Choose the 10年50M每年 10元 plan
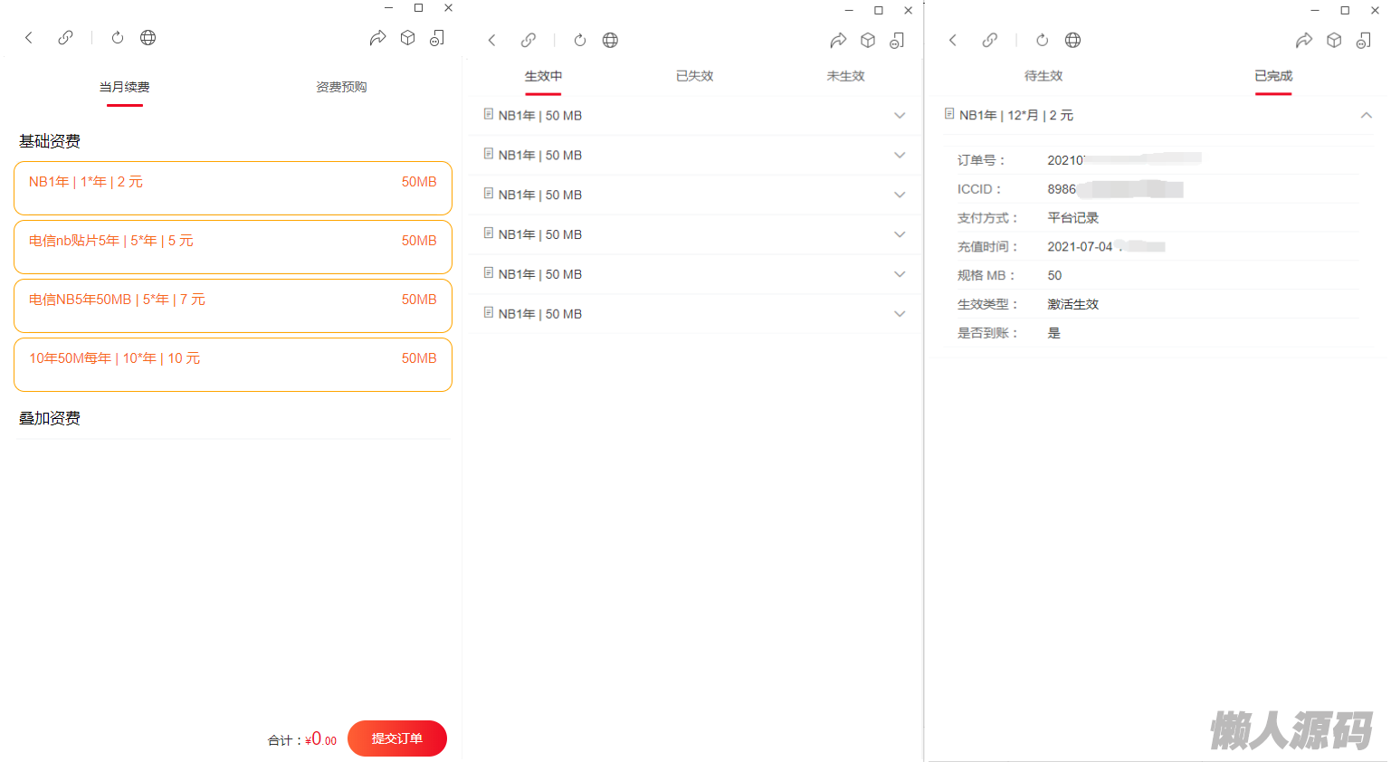Viewport: 1391px width, 762px height. coord(233,364)
